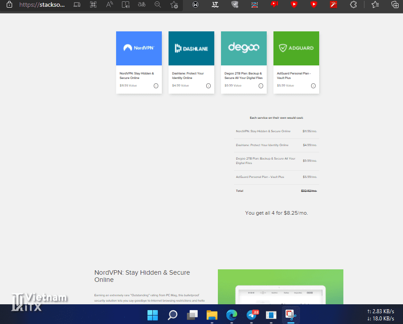Click the stackso URL address field
Viewport: 403px width, 324px height.
(42, 5)
